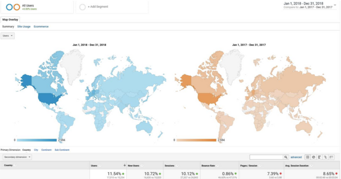341x179 pixels.
Task: Click the sort arrow in Users column
Action: (x=125, y=165)
